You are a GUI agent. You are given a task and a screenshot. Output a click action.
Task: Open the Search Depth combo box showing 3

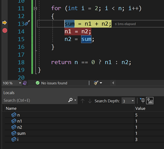tap(128, 101)
